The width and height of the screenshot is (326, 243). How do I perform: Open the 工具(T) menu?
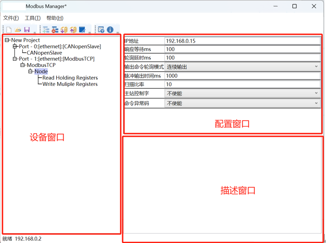pos(33,18)
